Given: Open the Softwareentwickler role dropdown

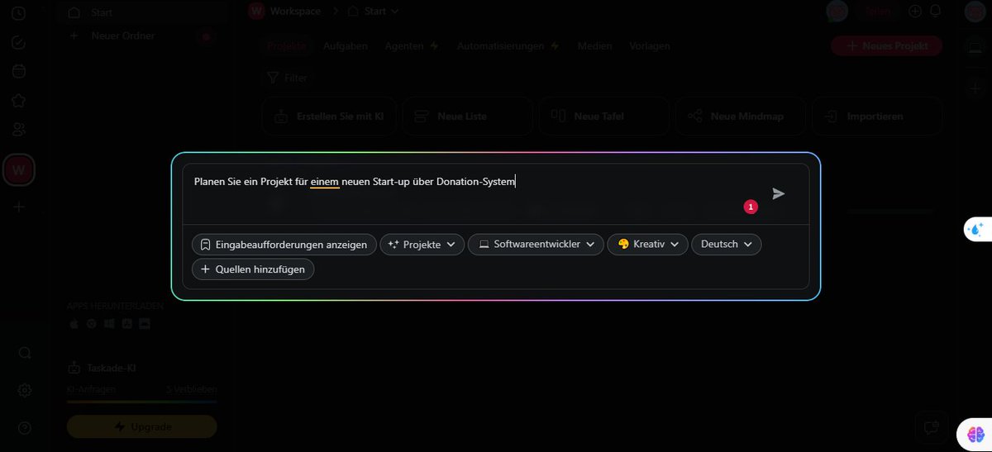Looking at the screenshot, I should (x=536, y=245).
